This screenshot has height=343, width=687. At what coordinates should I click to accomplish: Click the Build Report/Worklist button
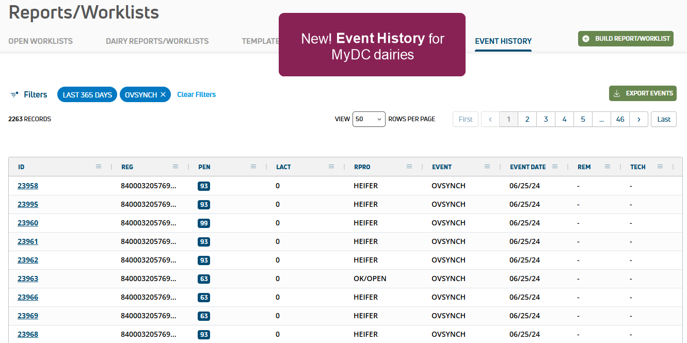coord(626,39)
